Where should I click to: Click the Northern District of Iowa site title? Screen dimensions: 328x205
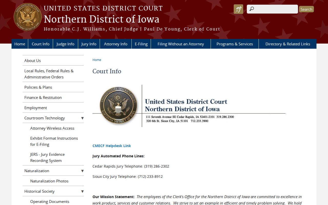coord(101,19)
